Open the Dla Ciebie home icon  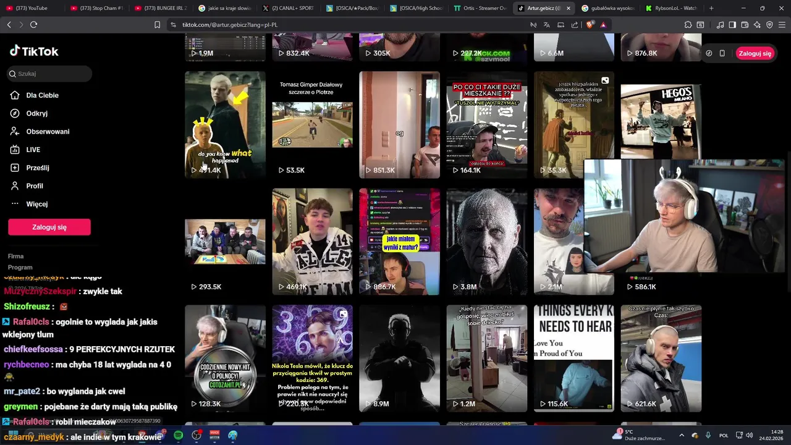coord(15,95)
